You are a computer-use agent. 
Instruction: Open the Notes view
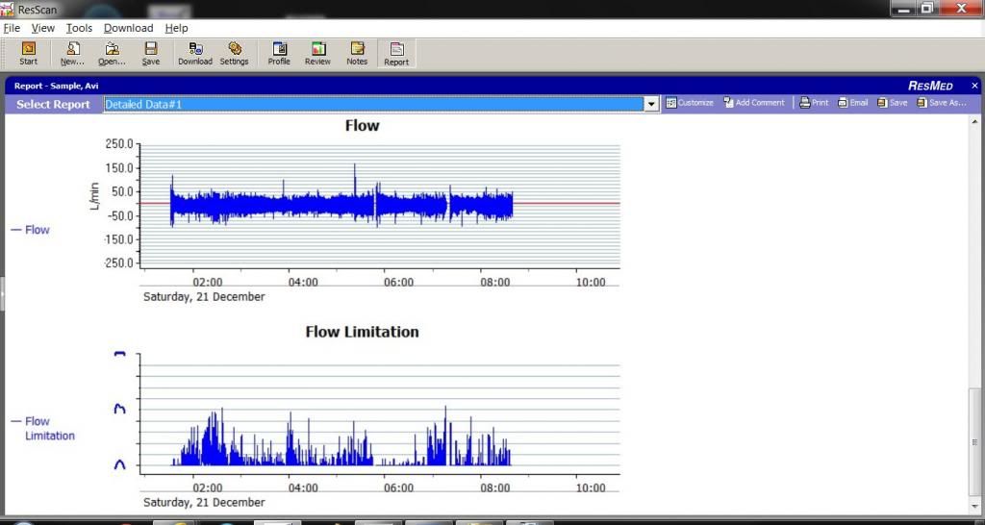357,54
